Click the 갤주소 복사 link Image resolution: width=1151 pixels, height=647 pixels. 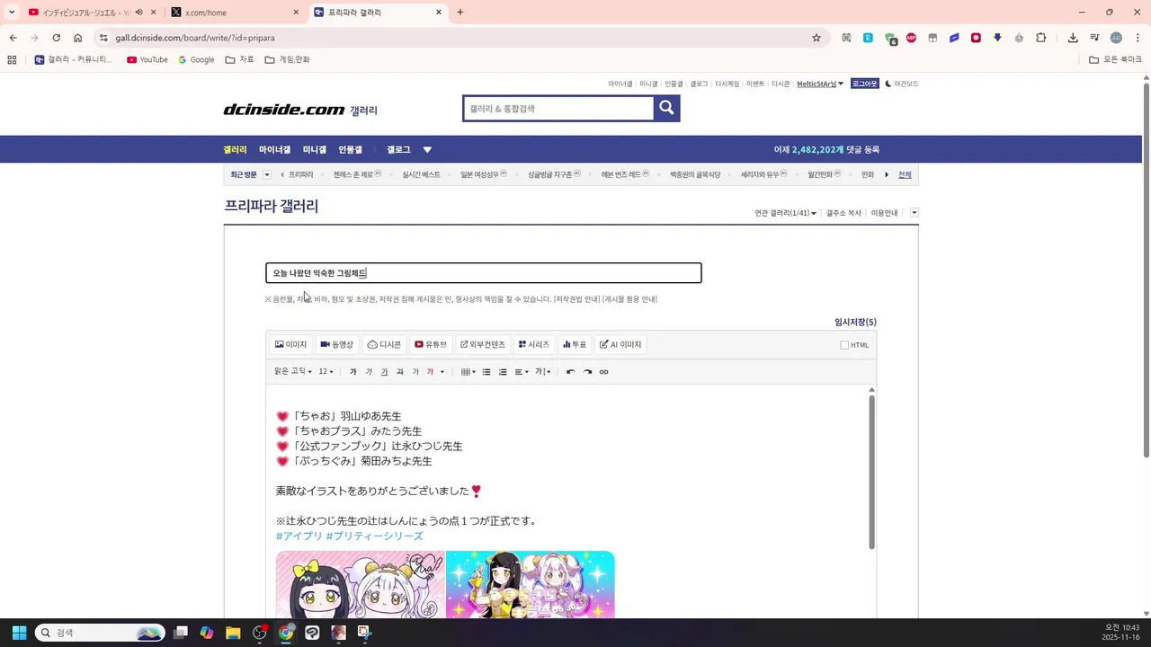click(843, 213)
